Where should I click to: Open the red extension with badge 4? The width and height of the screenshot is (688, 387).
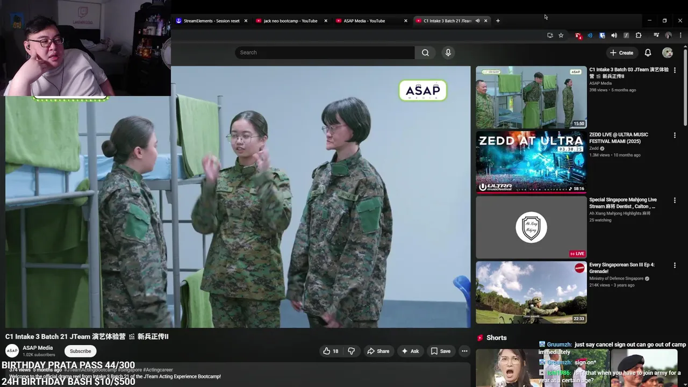pos(578,35)
